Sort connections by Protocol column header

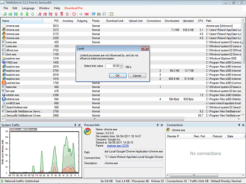pyautogui.click(x=217, y=136)
